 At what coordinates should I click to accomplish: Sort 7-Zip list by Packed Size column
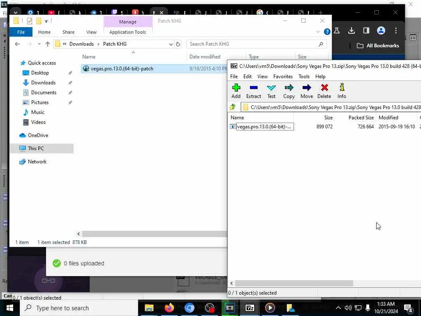pyautogui.click(x=361, y=117)
